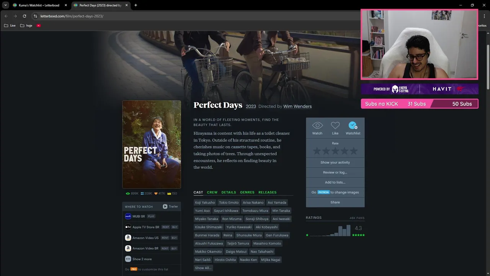The width and height of the screenshot is (490, 276).
Task: Click the 46K FANS link
Action: pyautogui.click(x=357, y=218)
